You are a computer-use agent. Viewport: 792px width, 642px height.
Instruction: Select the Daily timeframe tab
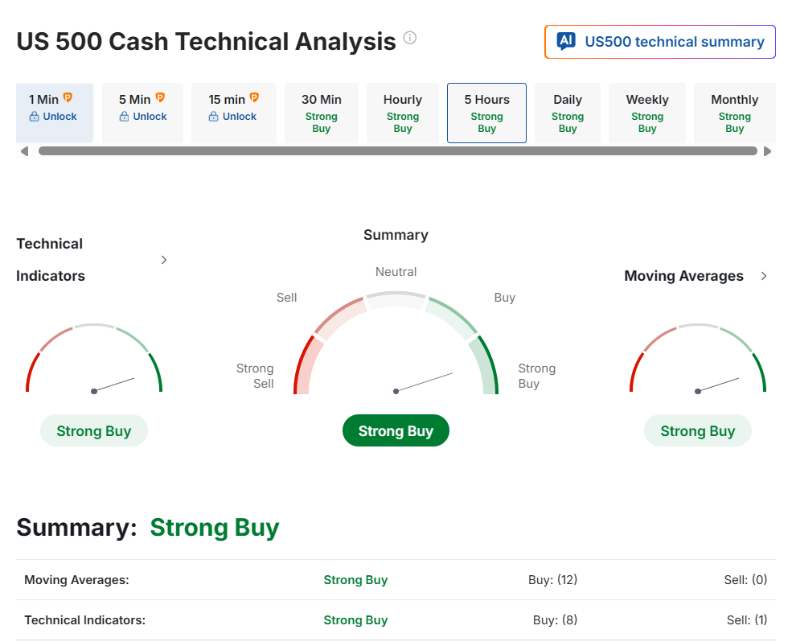(568, 113)
